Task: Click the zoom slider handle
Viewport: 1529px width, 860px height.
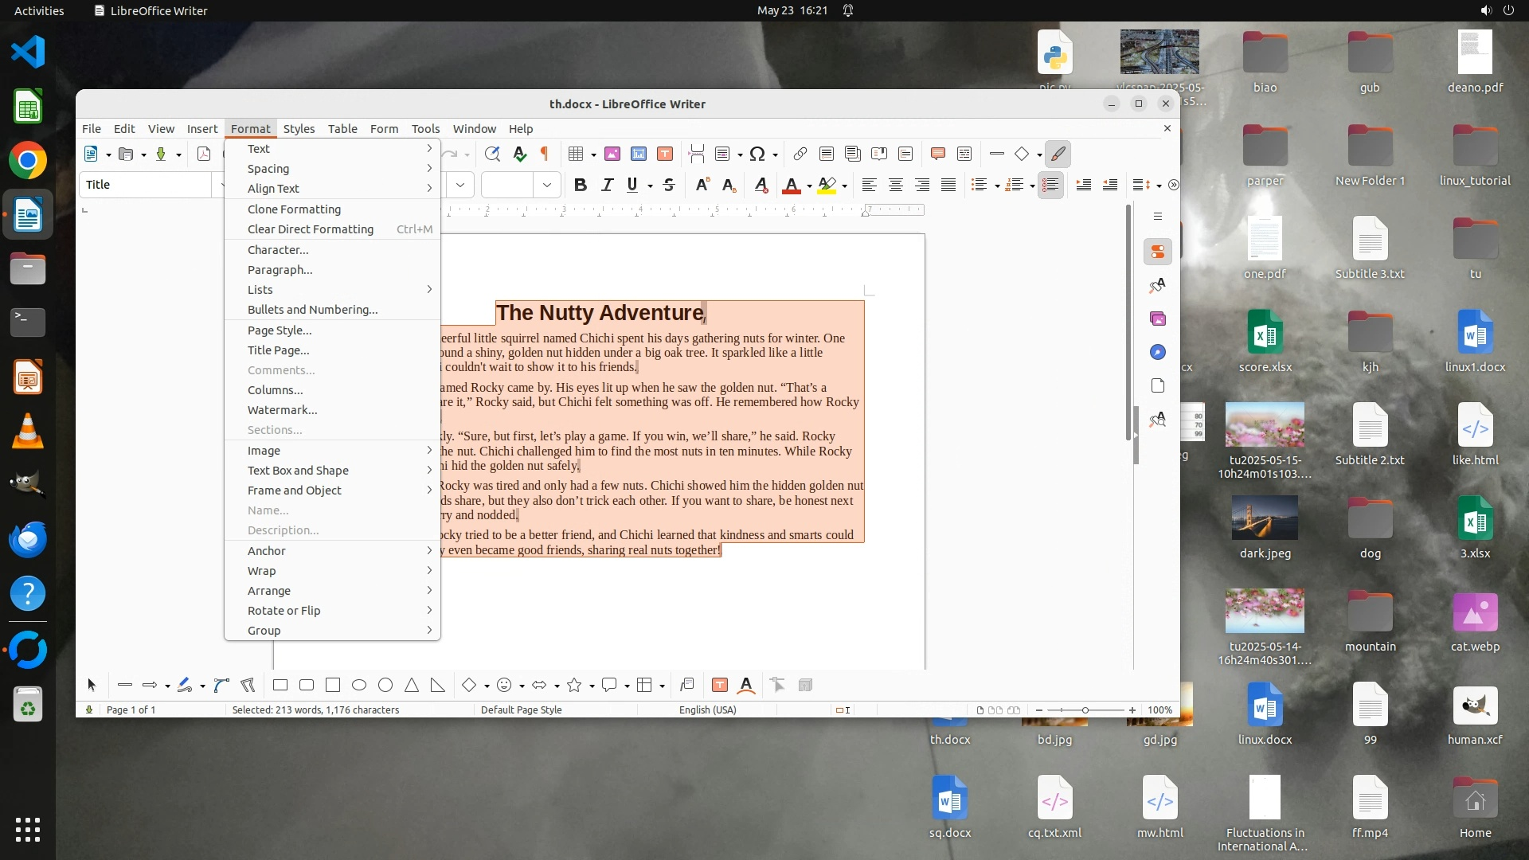Action: pyautogui.click(x=1085, y=709)
